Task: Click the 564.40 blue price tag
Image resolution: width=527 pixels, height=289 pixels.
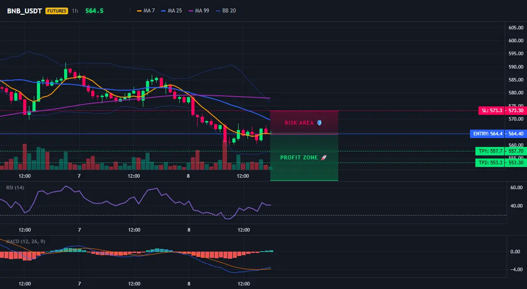Action: pos(516,134)
